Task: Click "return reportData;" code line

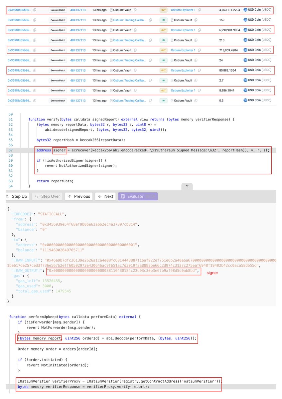Action: [x=55, y=181]
